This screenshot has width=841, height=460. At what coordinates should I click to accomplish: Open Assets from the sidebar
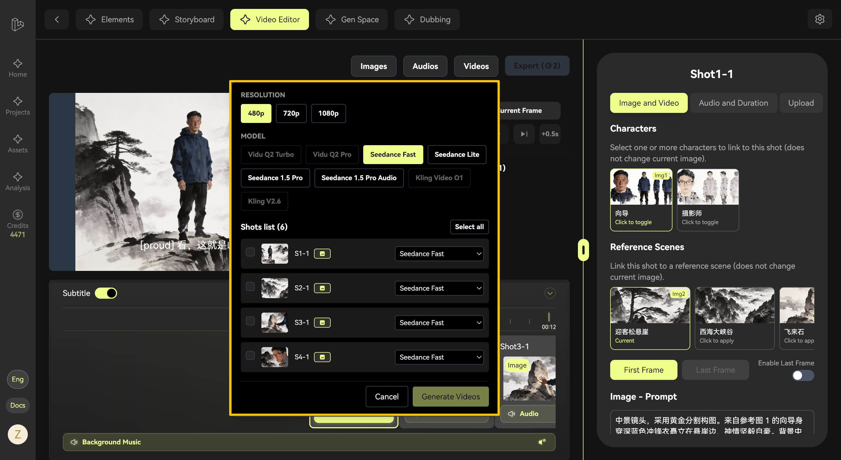18,144
